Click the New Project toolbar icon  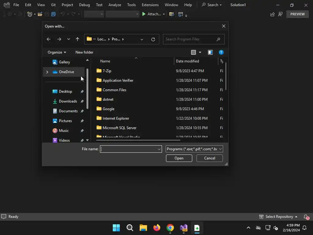coord(30,14)
